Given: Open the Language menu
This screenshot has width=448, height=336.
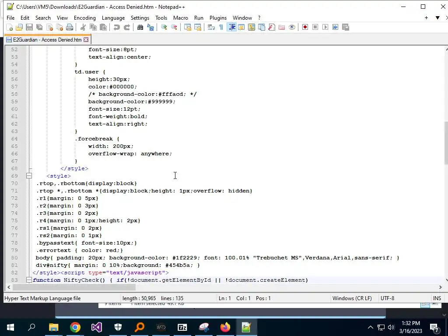Looking at the screenshot, I should tap(113, 17).
